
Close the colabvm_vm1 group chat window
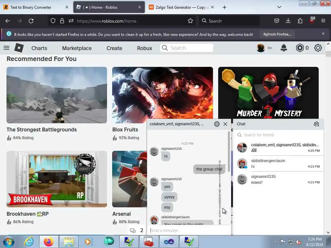(x=225, y=124)
